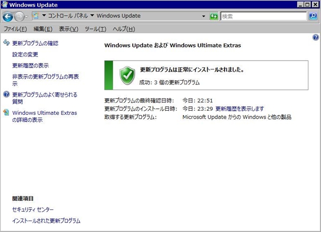Click the blue help question mark icon

point(315,38)
